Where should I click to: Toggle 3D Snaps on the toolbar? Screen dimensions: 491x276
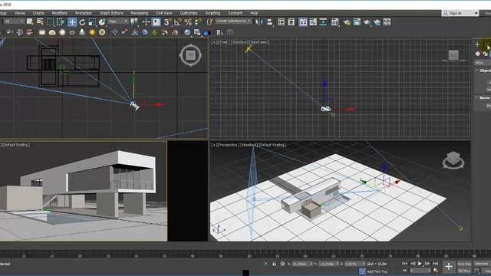click(167, 22)
